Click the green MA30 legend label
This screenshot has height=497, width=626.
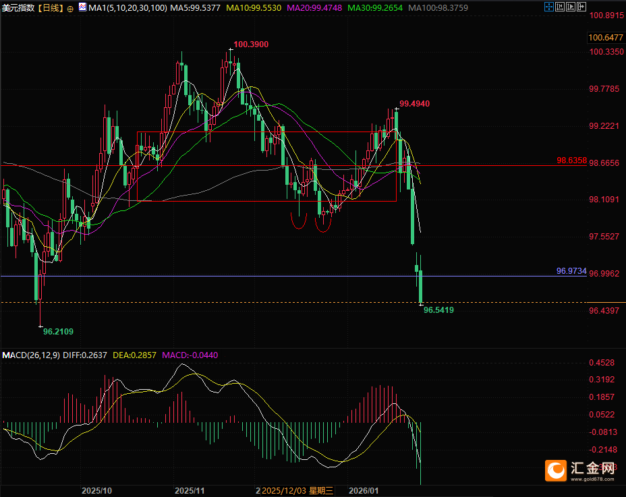tap(381, 7)
